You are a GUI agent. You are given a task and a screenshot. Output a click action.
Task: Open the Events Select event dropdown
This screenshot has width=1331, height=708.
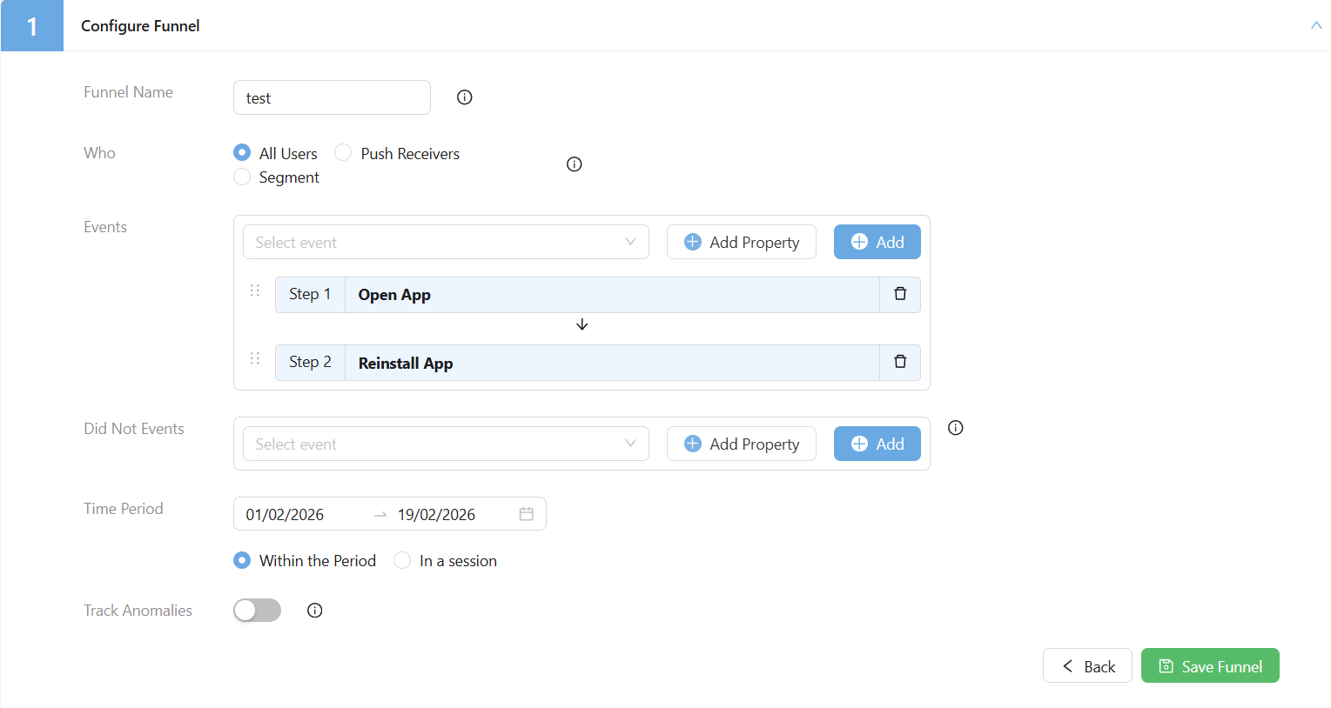click(x=446, y=243)
